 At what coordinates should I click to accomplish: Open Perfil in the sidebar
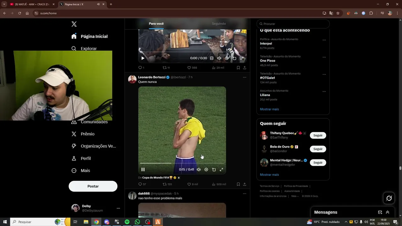[x=81, y=159]
